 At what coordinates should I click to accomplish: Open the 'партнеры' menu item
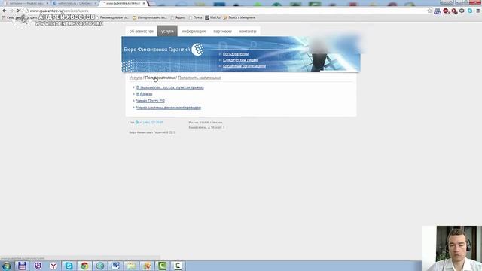(x=222, y=32)
